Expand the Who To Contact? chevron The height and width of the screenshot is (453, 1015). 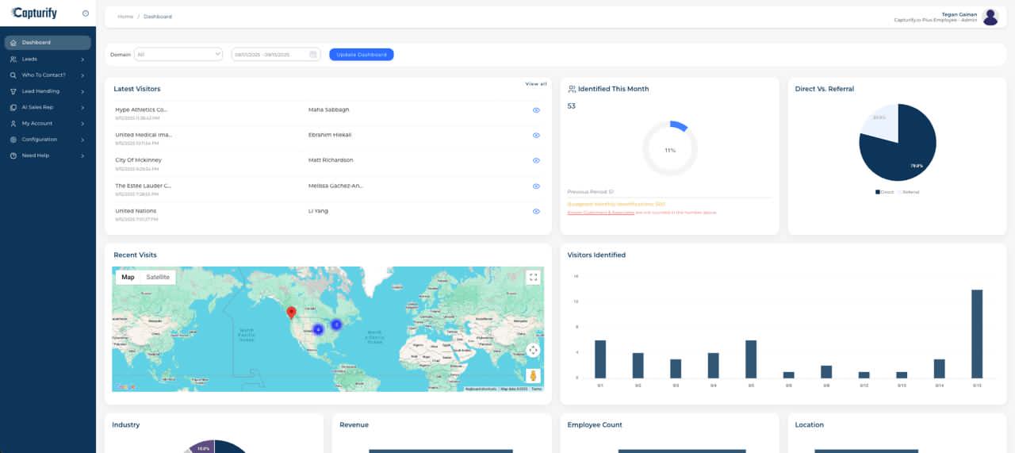[x=82, y=75]
